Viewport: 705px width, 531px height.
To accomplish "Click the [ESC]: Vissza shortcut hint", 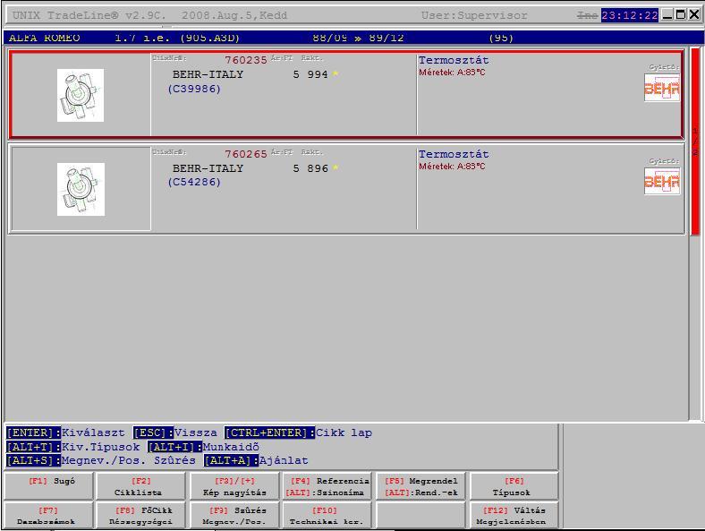I will (175, 433).
